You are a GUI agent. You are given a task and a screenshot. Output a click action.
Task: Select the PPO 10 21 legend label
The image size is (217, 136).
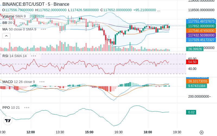coord(11,107)
